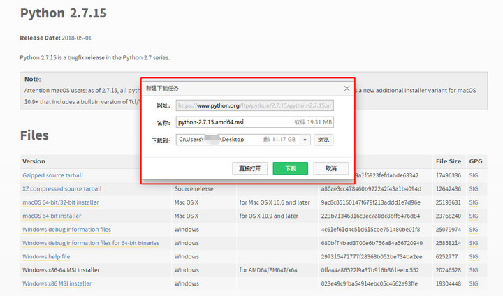Click the green 下载 download button
This screenshot has height=296, width=503.
291,168
